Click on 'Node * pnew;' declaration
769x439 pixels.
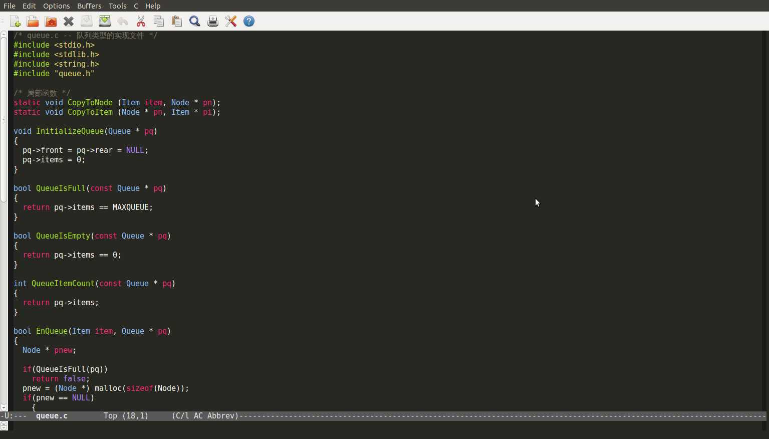(x=49, y=350)
